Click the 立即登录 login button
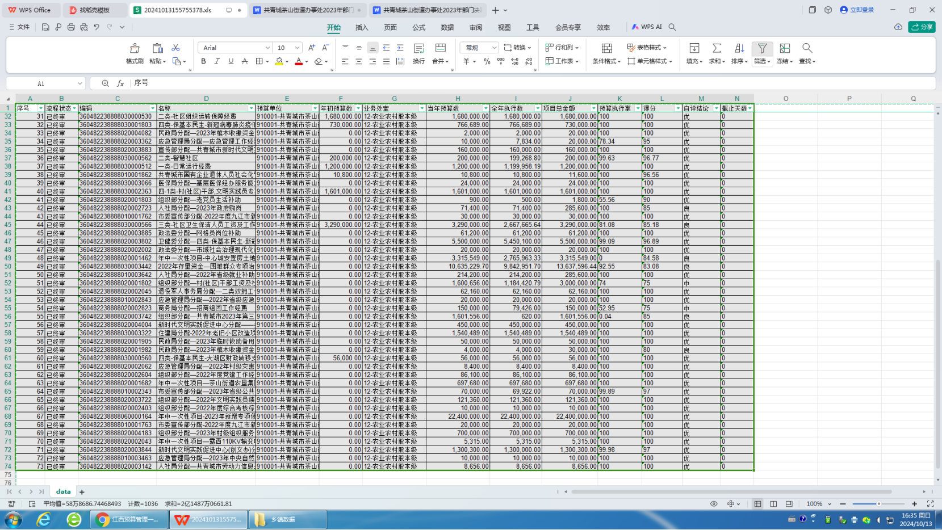 [857, 10]
